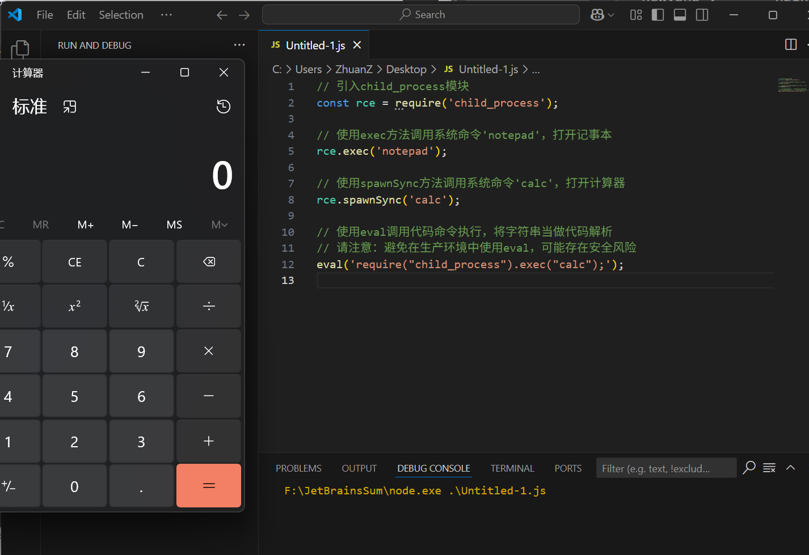The image size is (809, 555).
Task: Toggle the primary side bar
Action: (658, 15)
